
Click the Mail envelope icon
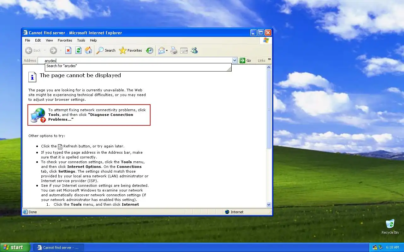coord(162,50)
